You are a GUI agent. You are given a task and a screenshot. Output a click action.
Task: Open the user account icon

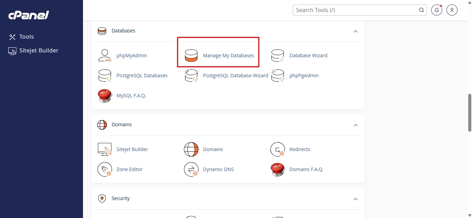(x=452, y=10)
